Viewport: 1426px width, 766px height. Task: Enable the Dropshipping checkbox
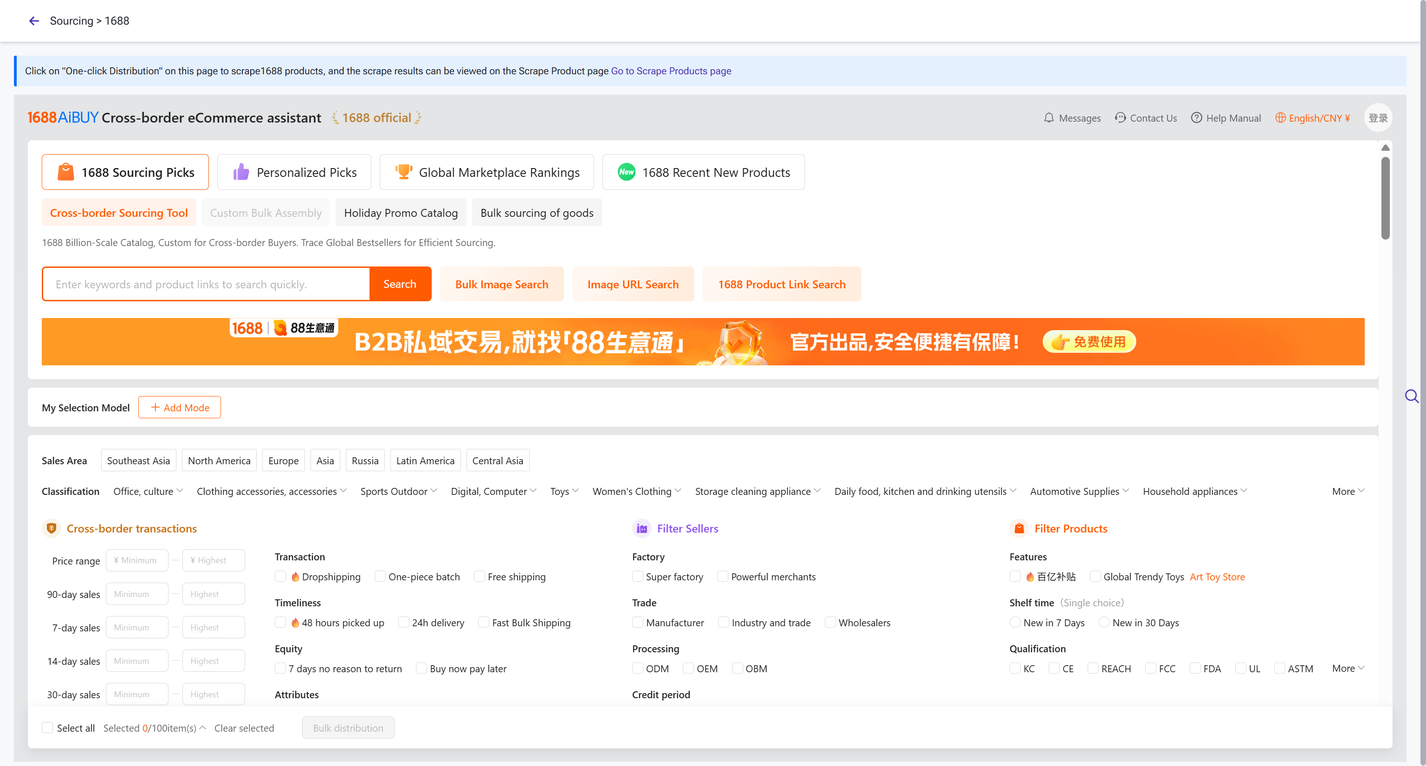point(281,577)
